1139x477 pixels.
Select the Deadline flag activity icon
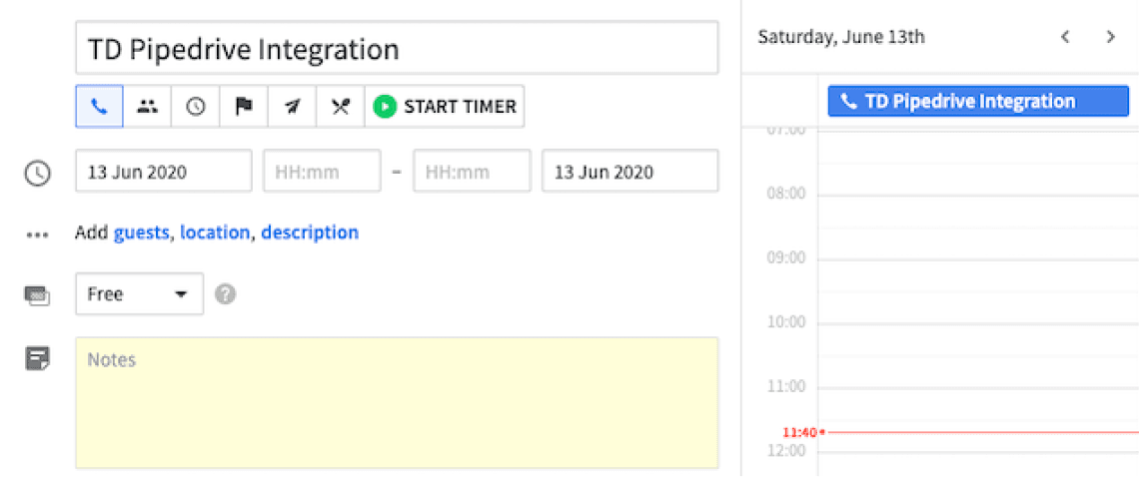(x=244, y=107)
